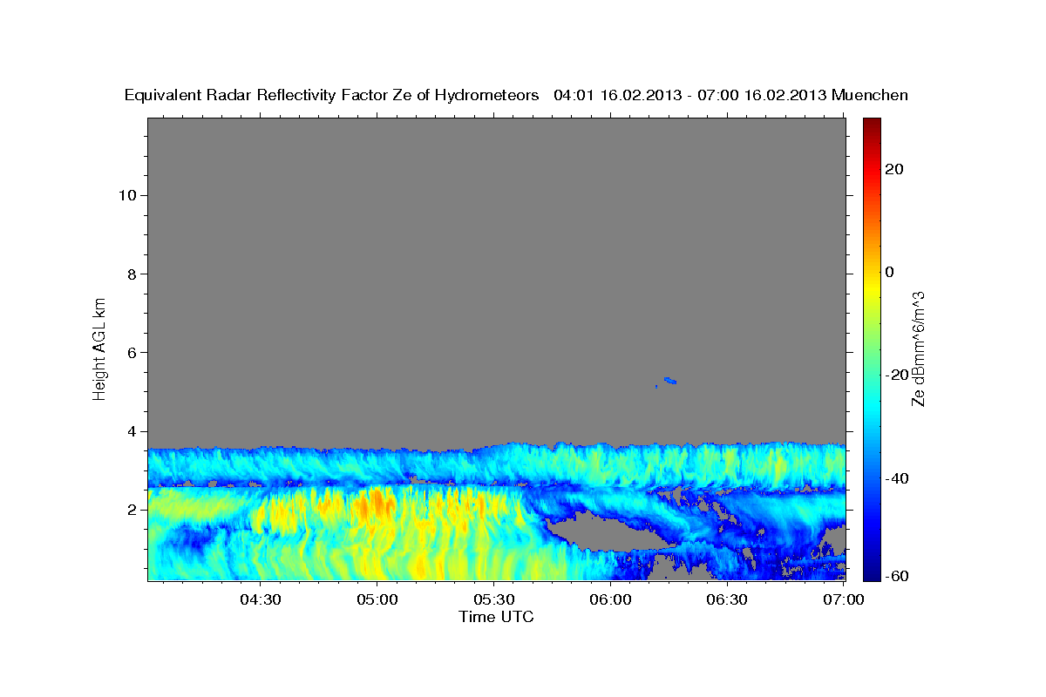This screenshot has height=697, width=1046.
Task: Click the colorbar value '0'
Action: tap(890, 272)
